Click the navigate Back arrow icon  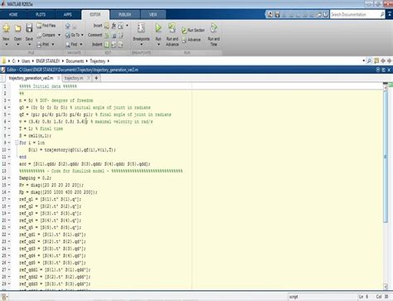click(x=68, y=26)
